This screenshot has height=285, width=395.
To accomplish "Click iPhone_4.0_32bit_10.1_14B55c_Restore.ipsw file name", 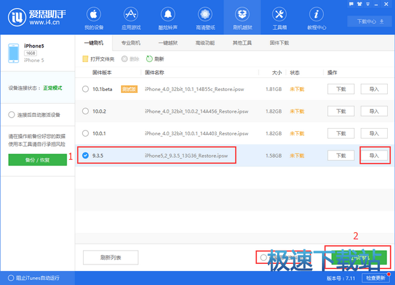I will point(194,89).
